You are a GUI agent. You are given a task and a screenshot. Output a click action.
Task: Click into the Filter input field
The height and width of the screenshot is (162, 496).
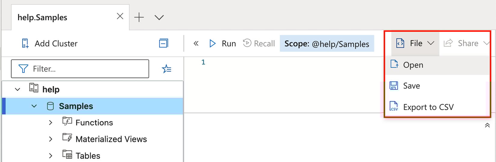[80, 69]
